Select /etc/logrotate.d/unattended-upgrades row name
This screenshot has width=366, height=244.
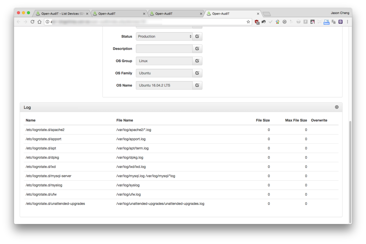[x=55, y=204]
